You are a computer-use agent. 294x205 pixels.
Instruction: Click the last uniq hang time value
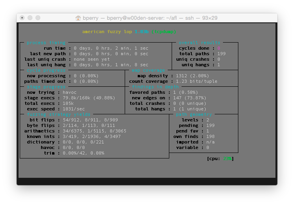[111, 65]
